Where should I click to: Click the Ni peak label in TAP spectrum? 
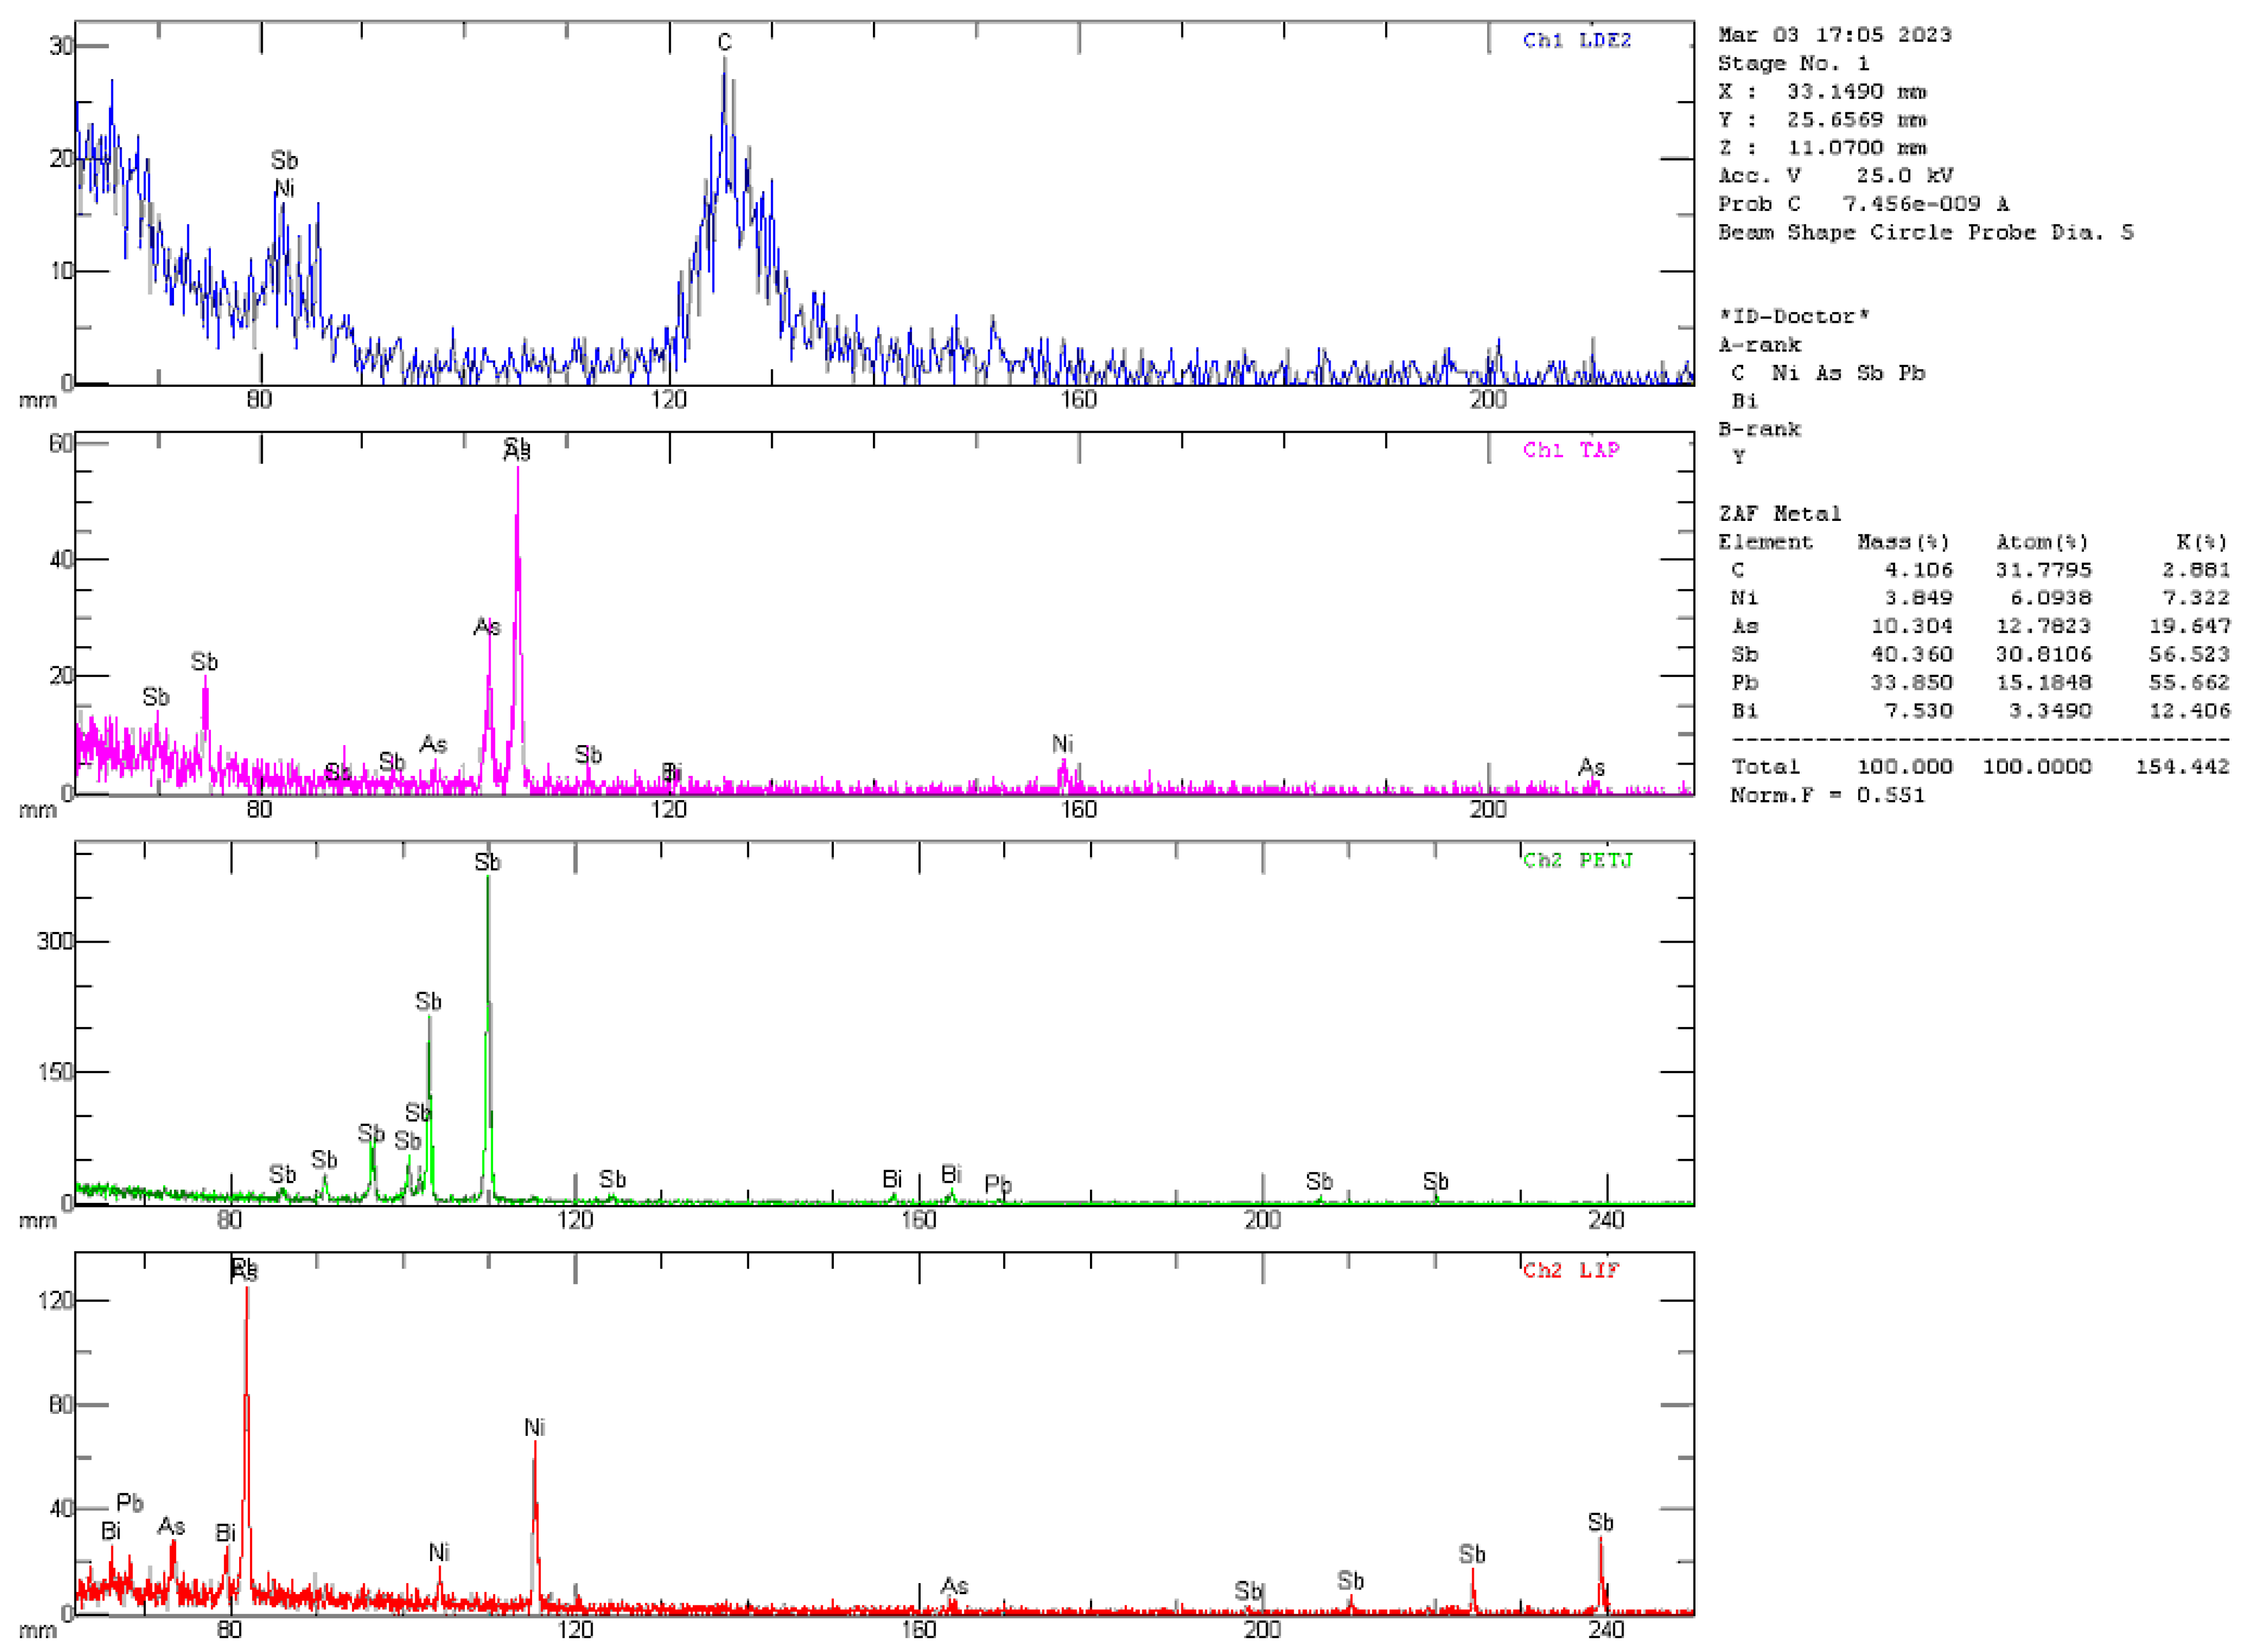tap(1062, 743)
